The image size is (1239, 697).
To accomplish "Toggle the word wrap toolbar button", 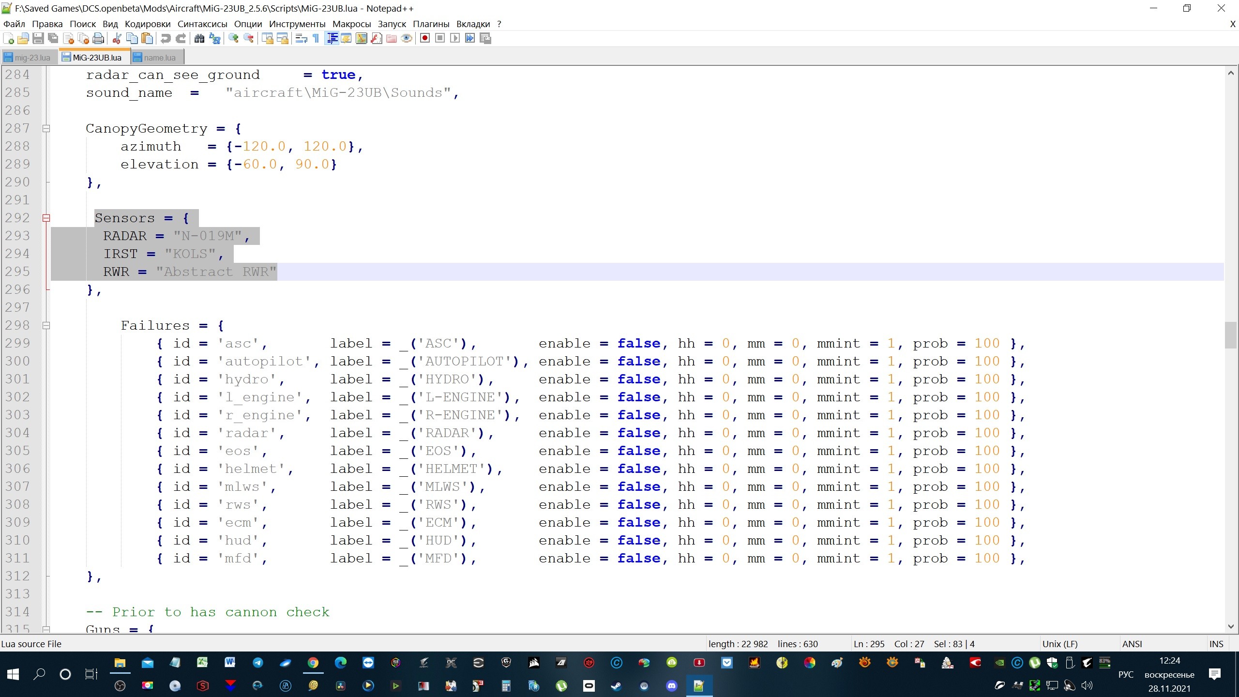I will coord(301,38).
